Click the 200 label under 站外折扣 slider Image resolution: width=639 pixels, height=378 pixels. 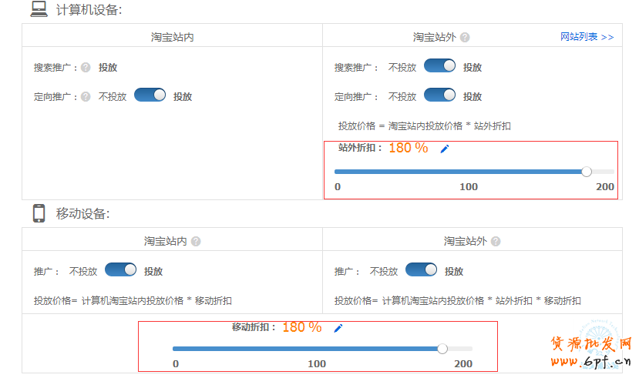coord(605,187)
